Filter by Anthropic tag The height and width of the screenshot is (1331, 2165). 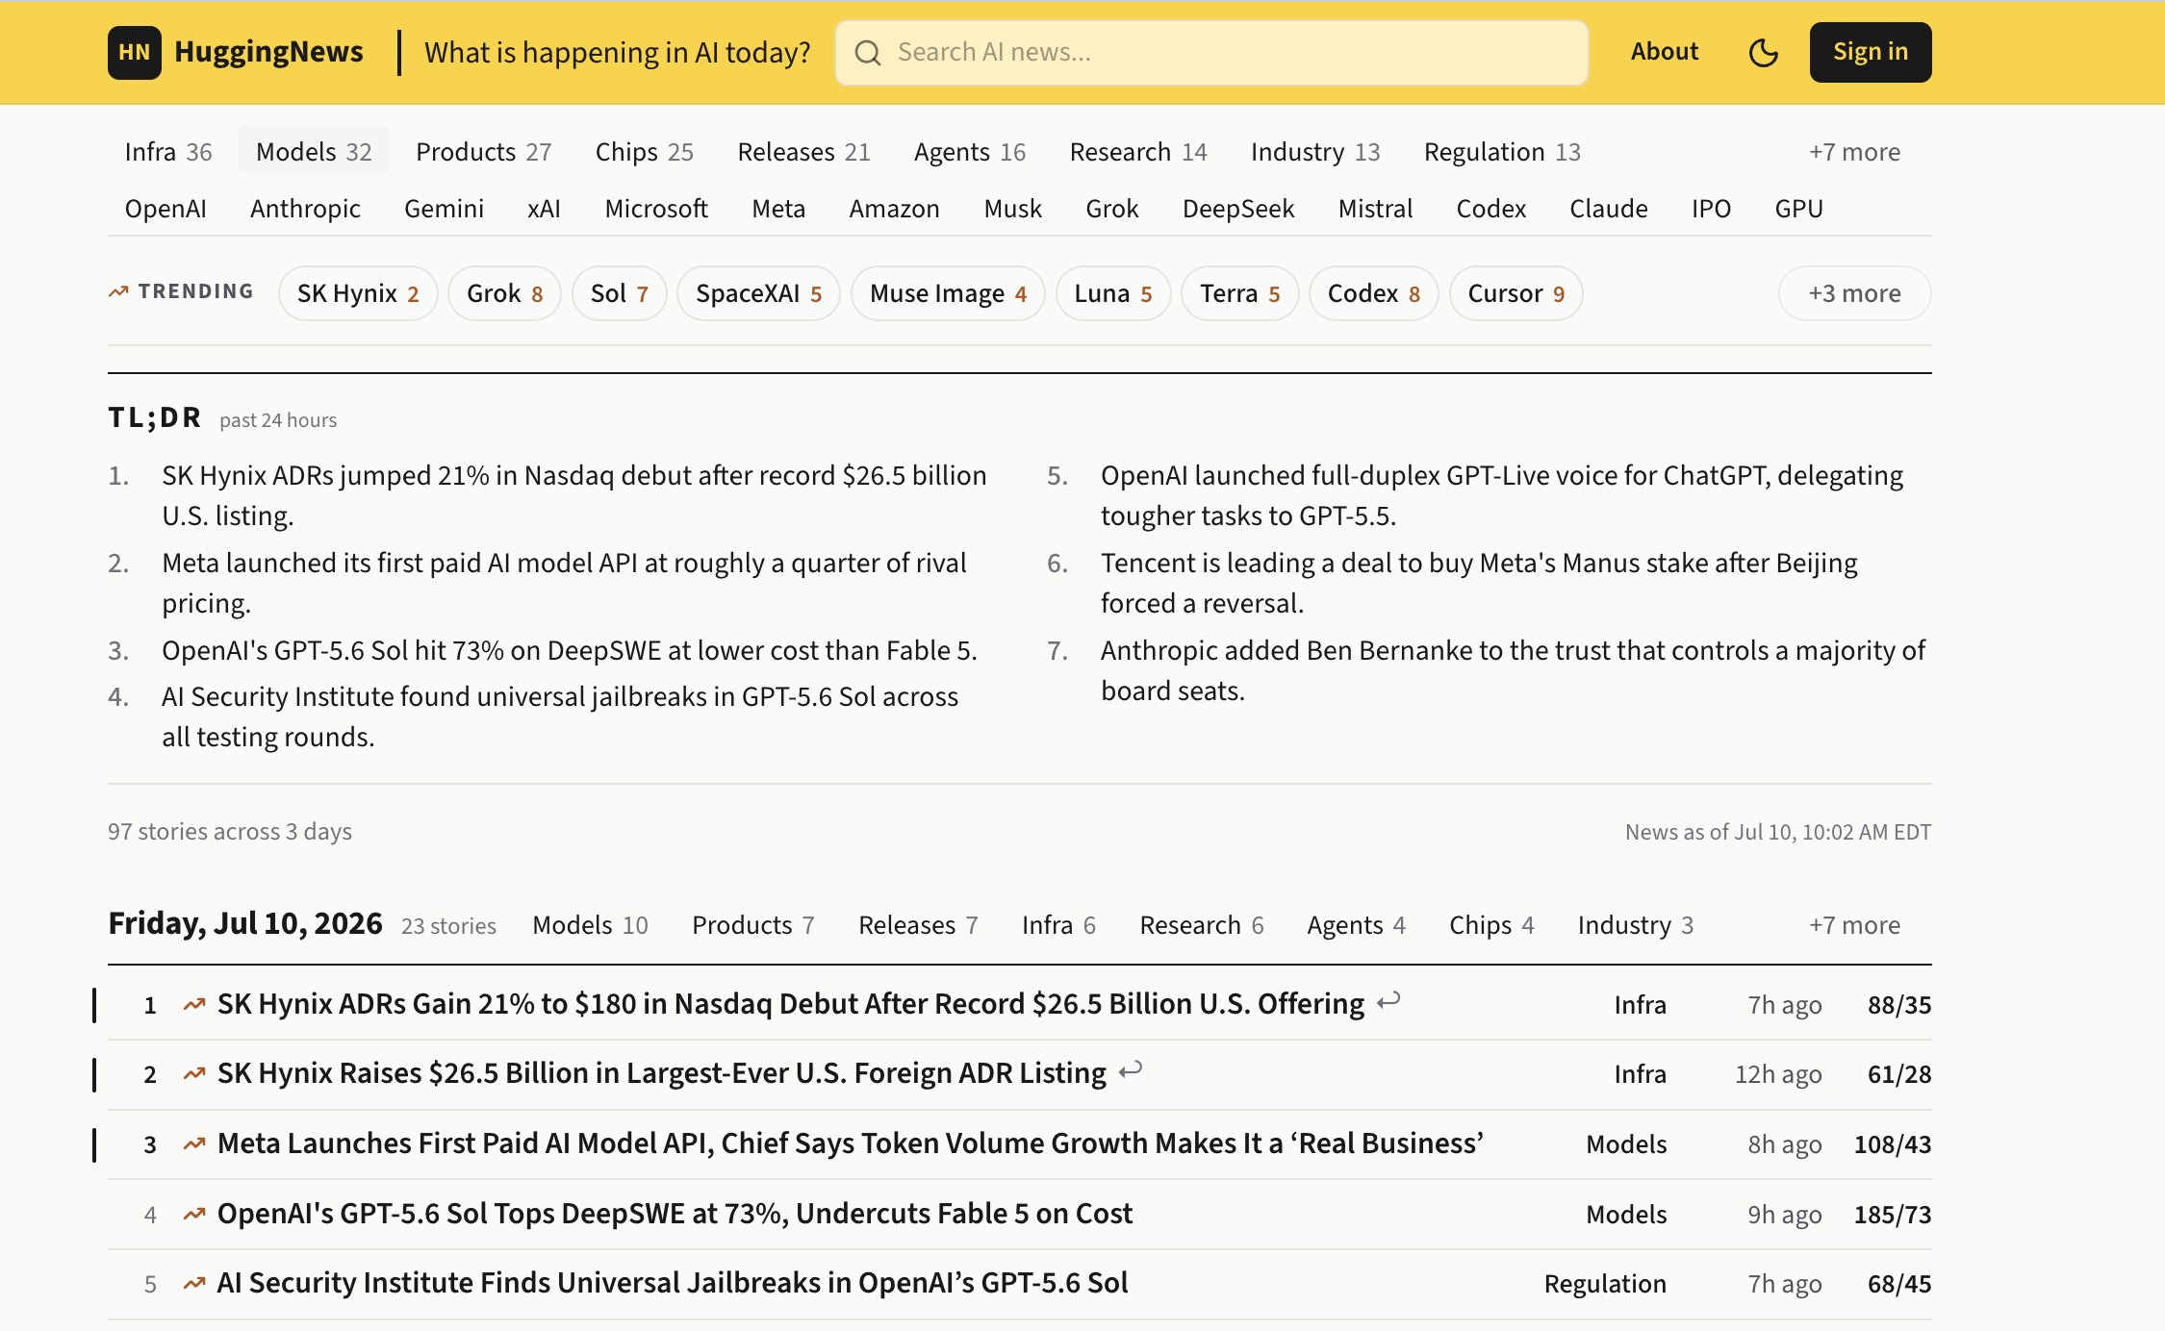(x=305, y=209)
